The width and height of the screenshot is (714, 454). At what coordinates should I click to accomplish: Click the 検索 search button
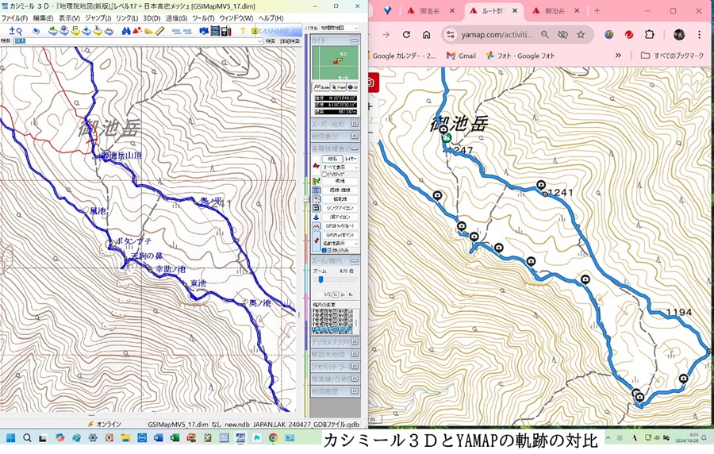(x=271, y=41)
